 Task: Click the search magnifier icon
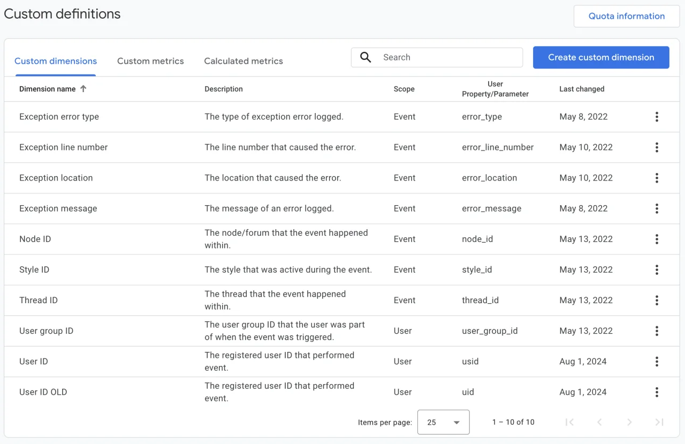click(x=366, y=57)
